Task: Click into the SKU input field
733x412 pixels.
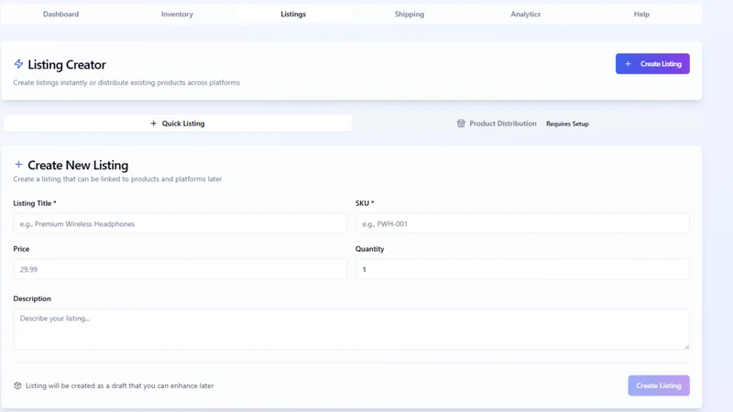Action: pos(522,223)
